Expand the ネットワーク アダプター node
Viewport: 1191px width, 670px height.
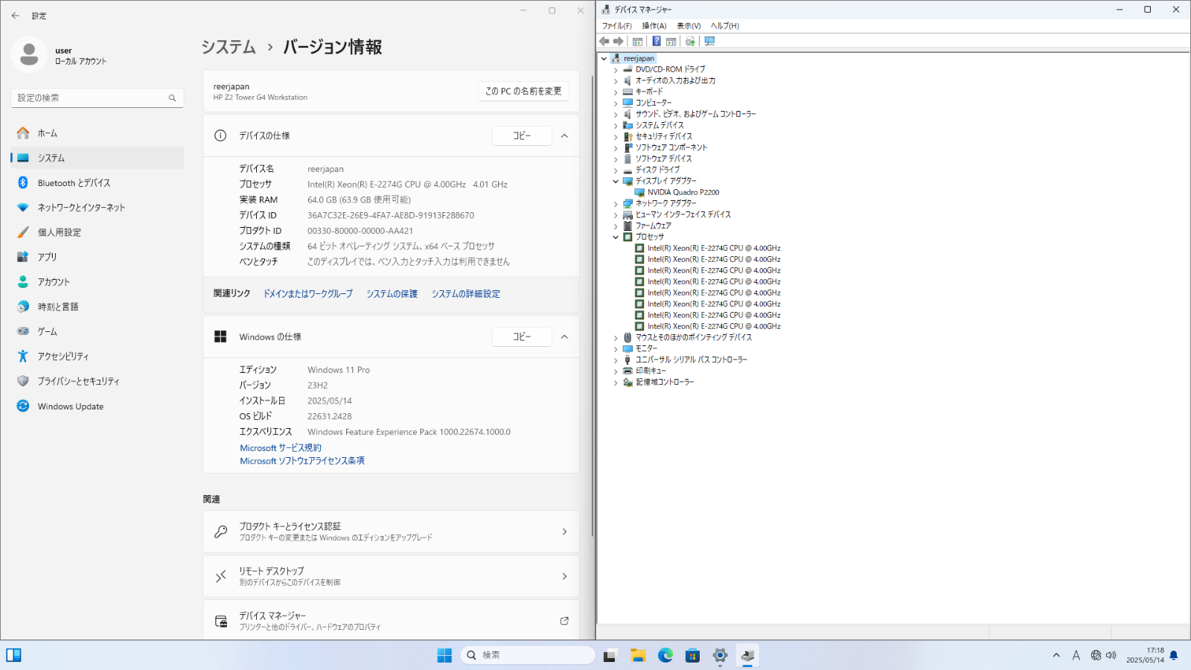click(616, 204)
